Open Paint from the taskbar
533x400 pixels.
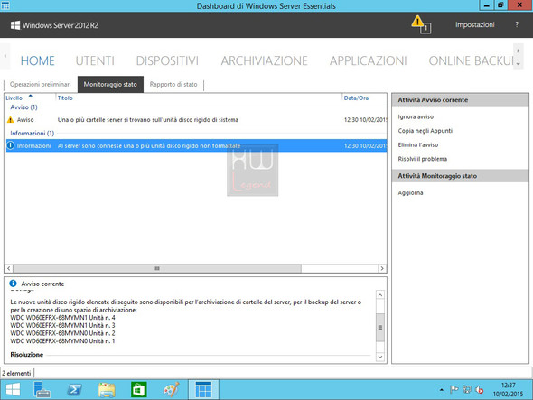[171, 389]
